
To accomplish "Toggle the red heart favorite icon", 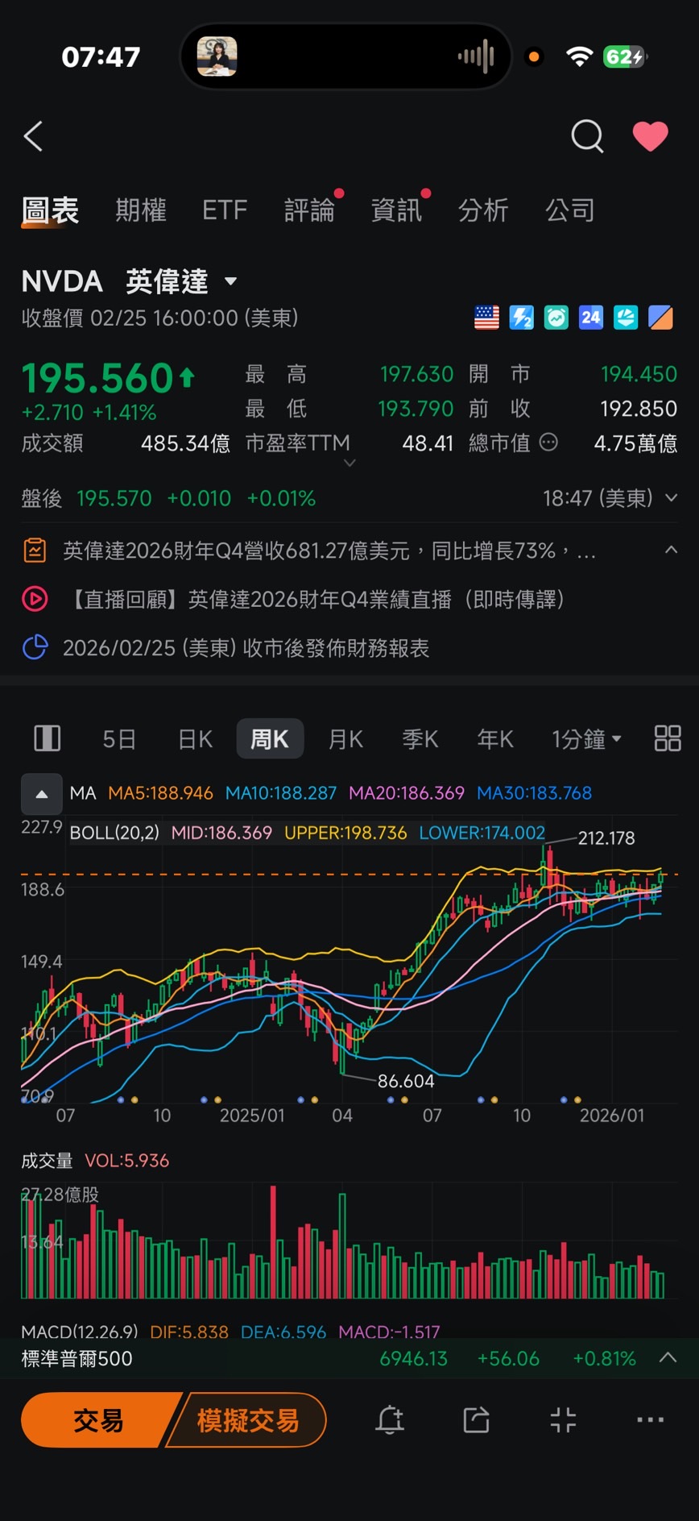I will click(x=650, y=136).
